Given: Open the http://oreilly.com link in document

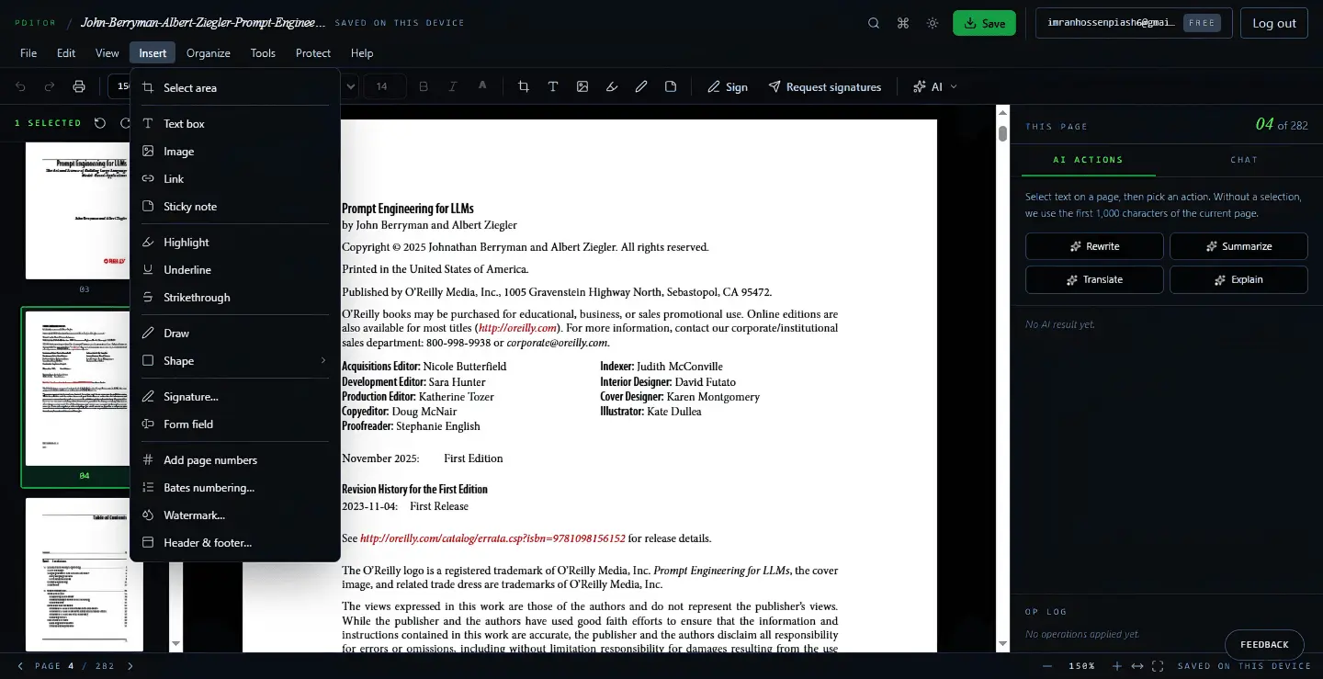Looking at the screenshot, I should [517, 328].
